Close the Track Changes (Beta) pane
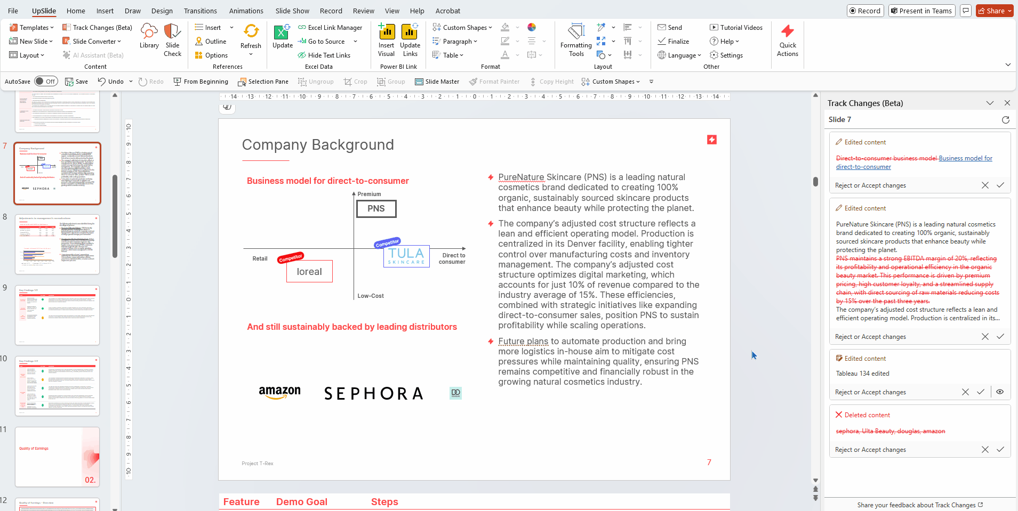The height and width of the screenshot is (511, 1018). (1007, 103)
